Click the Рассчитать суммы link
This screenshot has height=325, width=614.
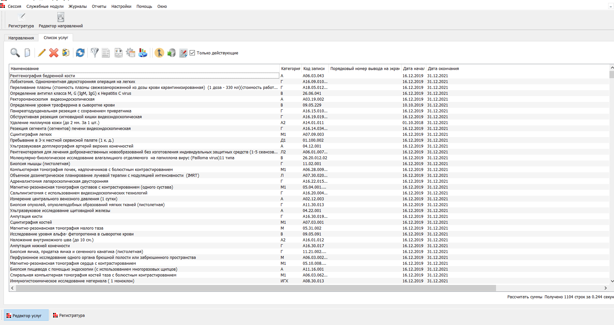click(x=525, y=297)
